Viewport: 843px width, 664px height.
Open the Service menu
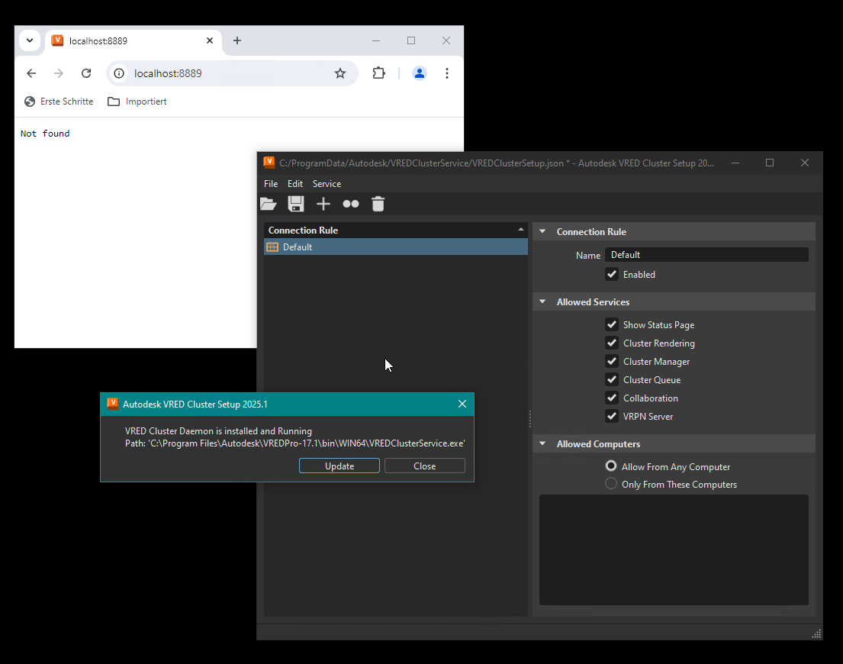(327, 184)
